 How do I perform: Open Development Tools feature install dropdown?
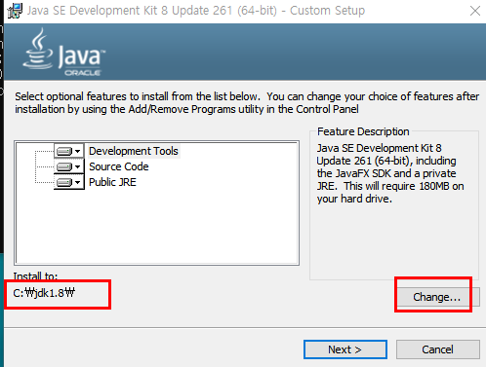(69, 151)
